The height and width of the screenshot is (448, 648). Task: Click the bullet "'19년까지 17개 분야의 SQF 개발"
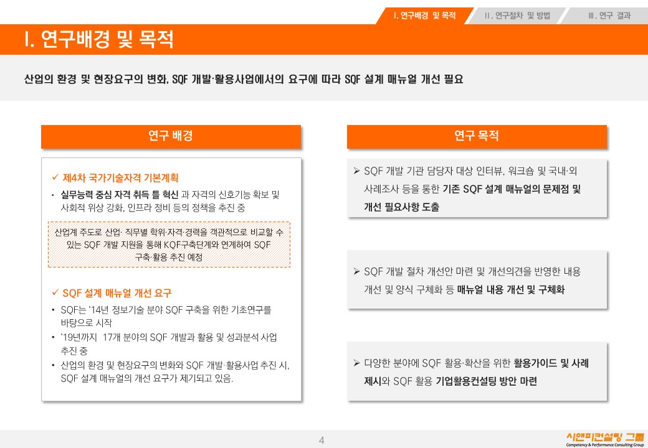tap(169, 337)
